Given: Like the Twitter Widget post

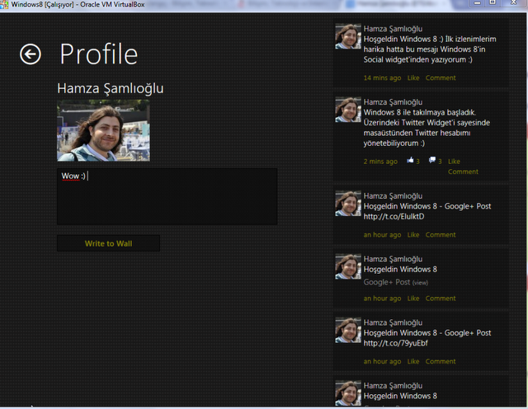Looking at the screenshot, I should click(x=454, y=162).
